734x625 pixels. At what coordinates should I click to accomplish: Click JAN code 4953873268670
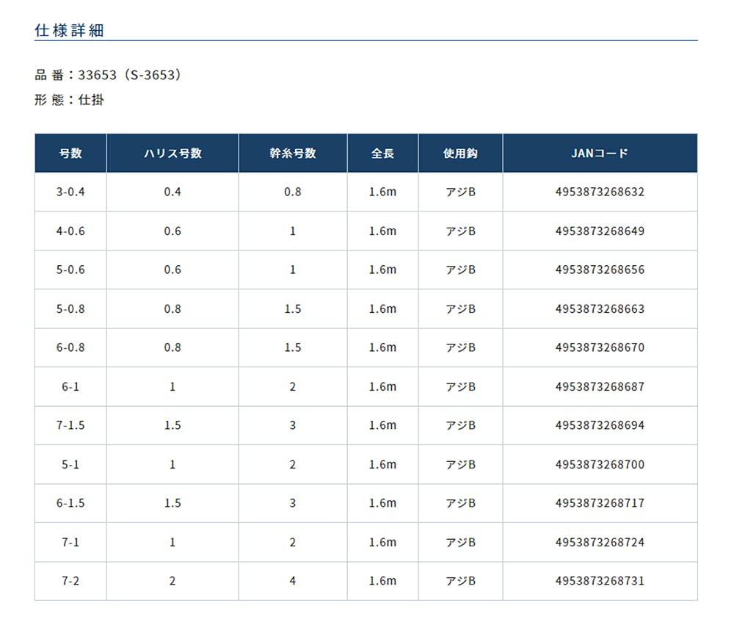click(600, 347)
